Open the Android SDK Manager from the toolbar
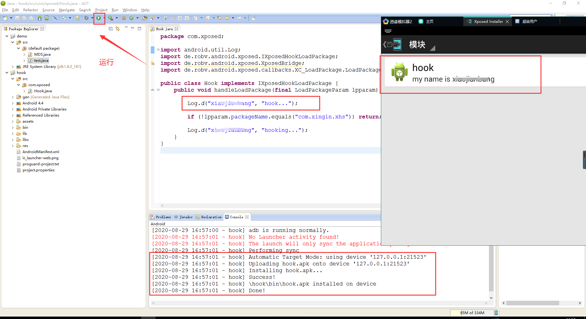Image resolution: width=586 pixels, height=319 pixels. (40, 18)
